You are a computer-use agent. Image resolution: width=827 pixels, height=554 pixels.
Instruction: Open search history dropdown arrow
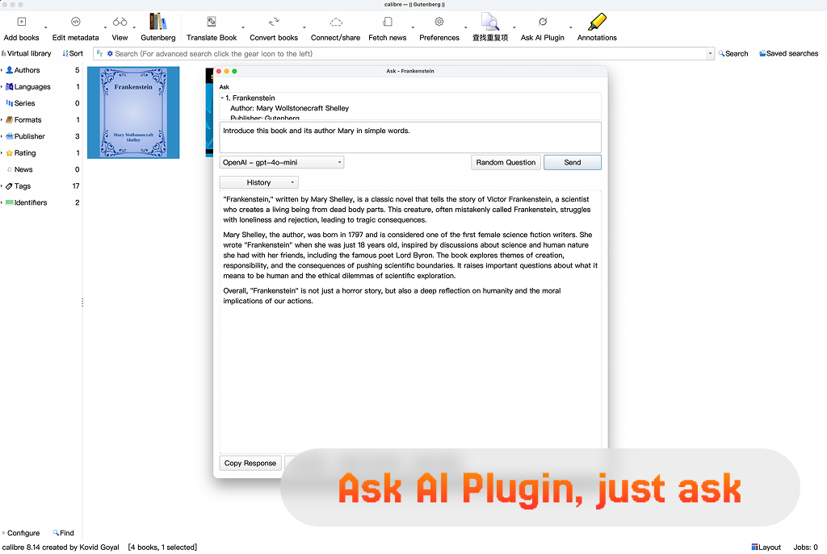coord(710,54)
